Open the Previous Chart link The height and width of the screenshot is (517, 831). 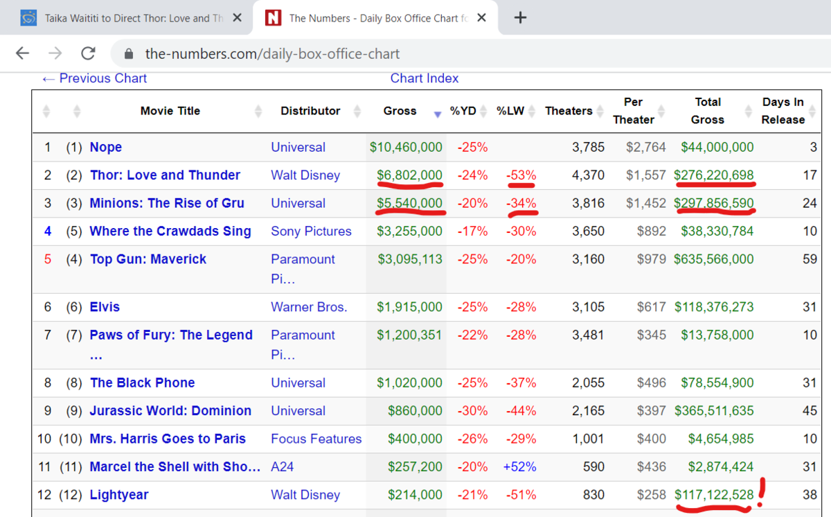pos(94,78)
